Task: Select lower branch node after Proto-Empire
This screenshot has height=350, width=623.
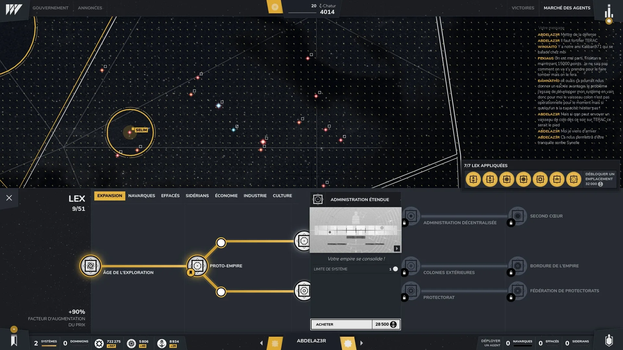Action: point(221,292)
